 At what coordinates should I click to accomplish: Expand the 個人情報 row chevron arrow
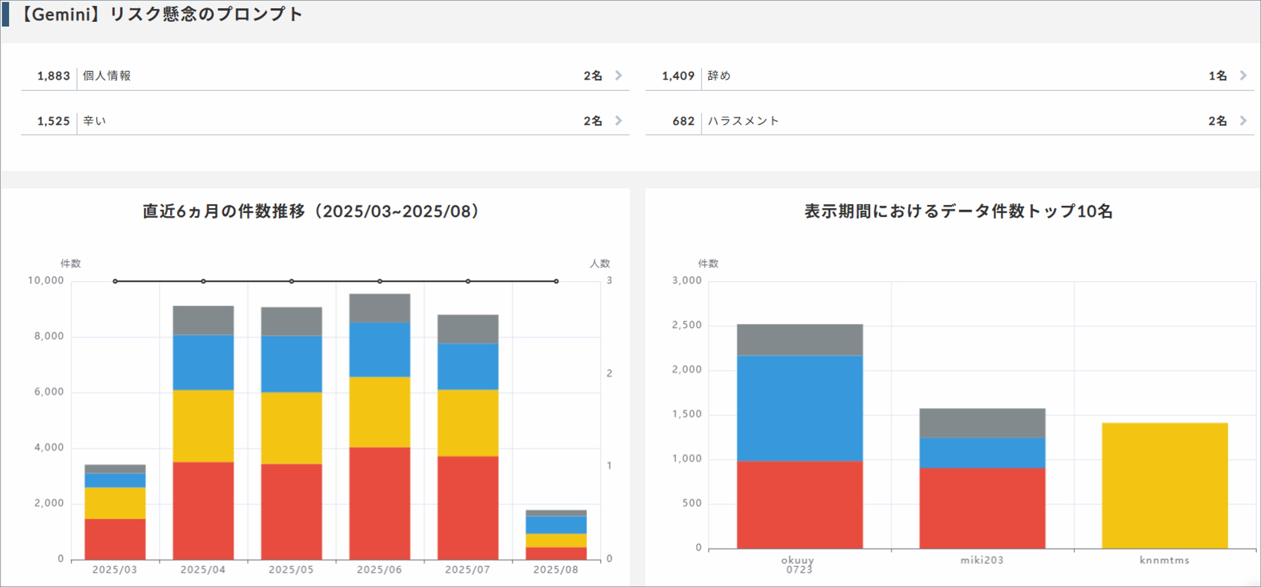coord(619,75)
